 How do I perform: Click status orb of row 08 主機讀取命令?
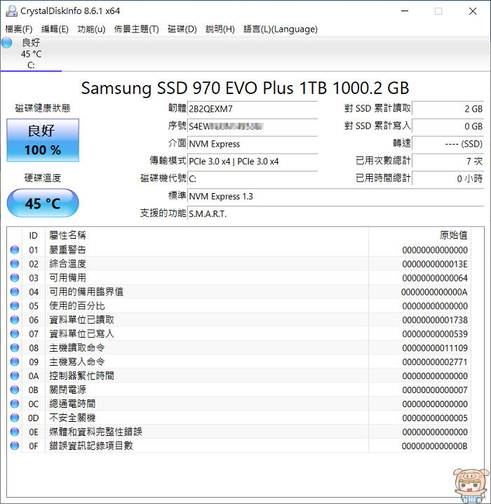coord(15,347)
